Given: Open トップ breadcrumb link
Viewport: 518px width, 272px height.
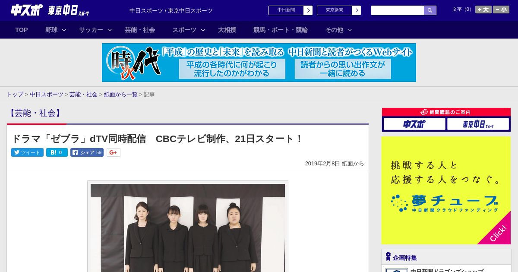Looking at the screenshot, I should coord(15,94).
